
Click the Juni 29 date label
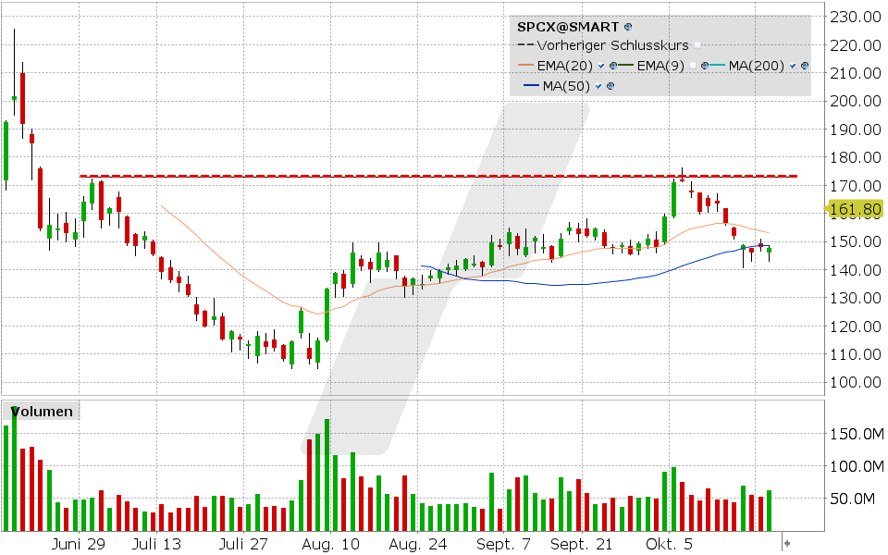pos(78,544)
